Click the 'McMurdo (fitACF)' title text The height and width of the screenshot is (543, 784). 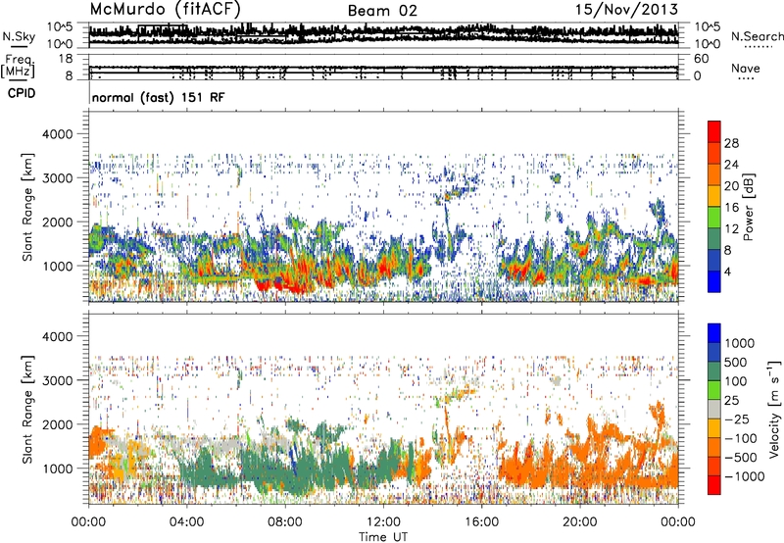point(165,9)
